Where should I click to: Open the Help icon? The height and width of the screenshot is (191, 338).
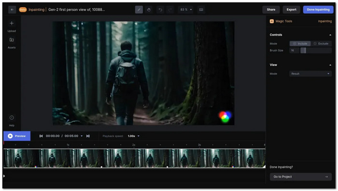click(x=12, y=118)
